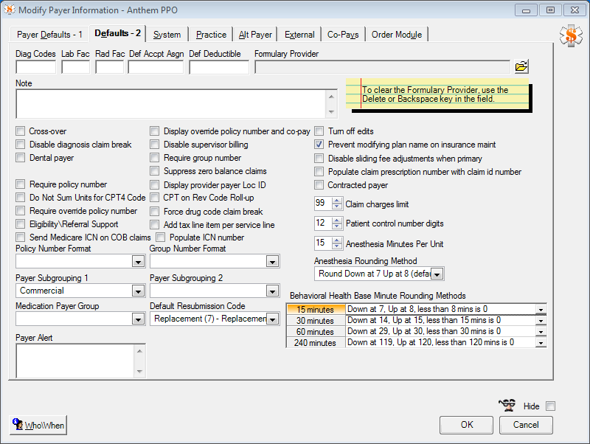Check Do Not Sum Units for CPT4 Code
This screenshot has width=590, height=444.
click(x=21, y=197)
